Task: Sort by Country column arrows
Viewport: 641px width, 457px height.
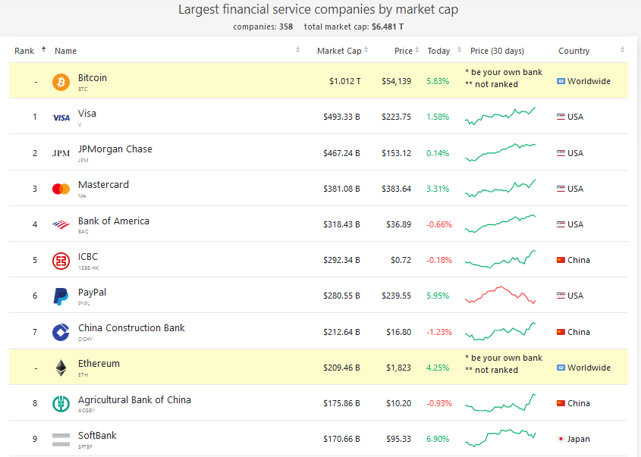Action: [x=622, y=50]
